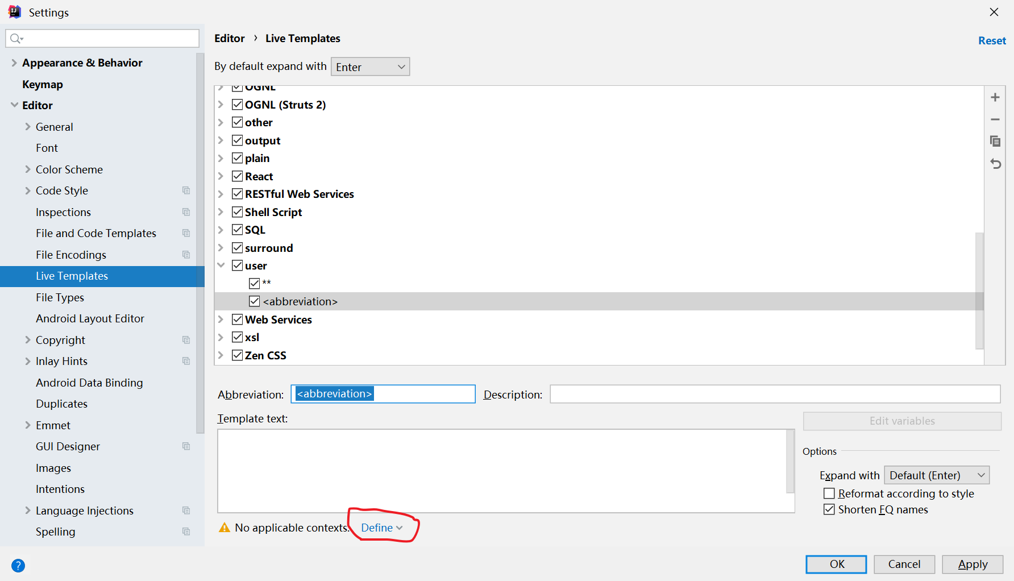The height and width of the screenshot is (581, 1014).
Task: Click the Remove template minus icon
Action: click(x=995, y=119)
